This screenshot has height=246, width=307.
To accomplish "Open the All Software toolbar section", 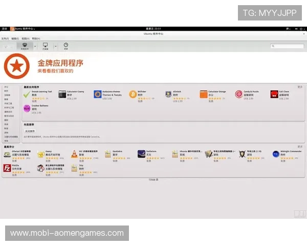I will click(x=25, y=46).
